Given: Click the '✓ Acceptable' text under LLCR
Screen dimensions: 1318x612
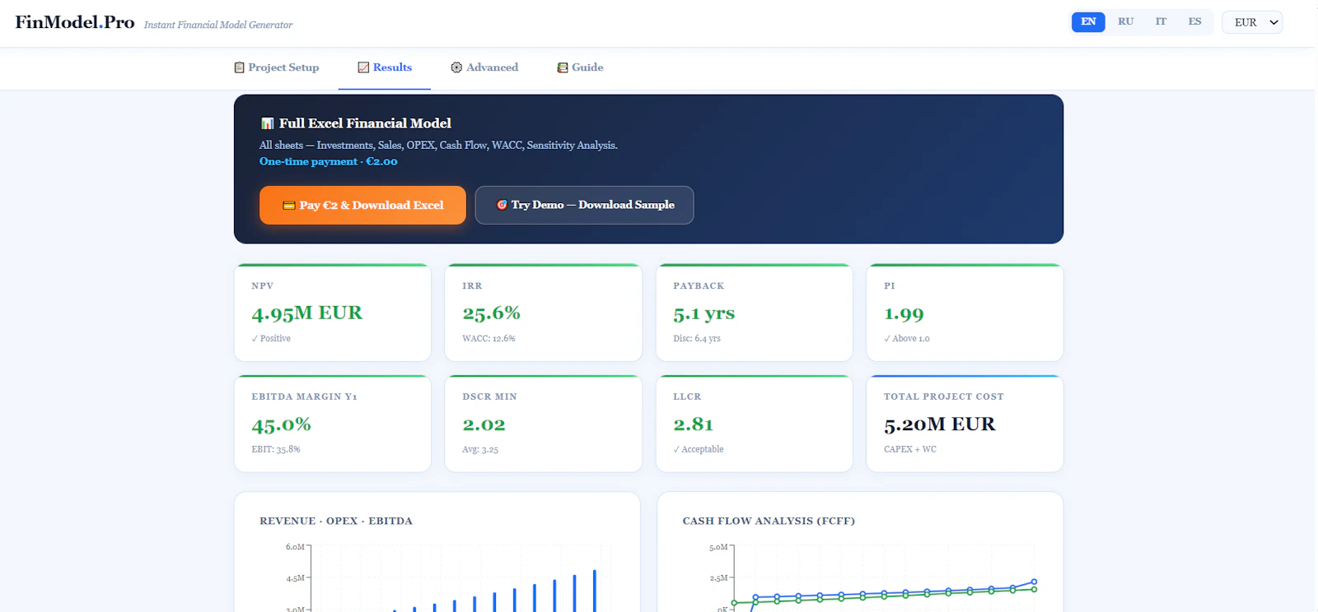Looking at the screenshot, I should pos(699,449).
